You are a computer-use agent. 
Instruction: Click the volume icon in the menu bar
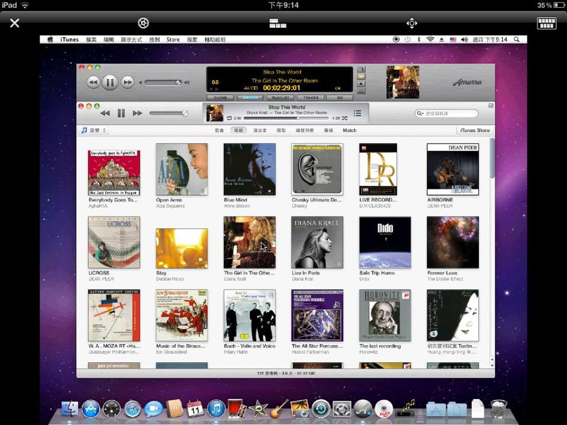point(464,40)
